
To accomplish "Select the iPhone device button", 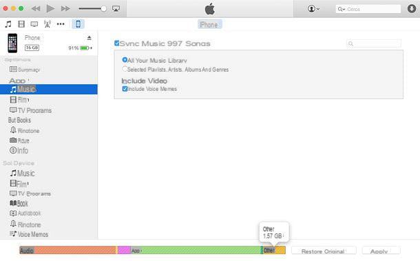I will pos(78,24).
